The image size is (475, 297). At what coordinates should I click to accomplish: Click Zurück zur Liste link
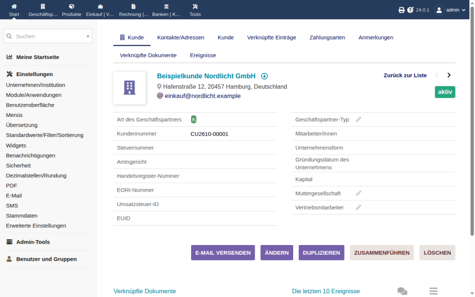(x=405, y=75)
